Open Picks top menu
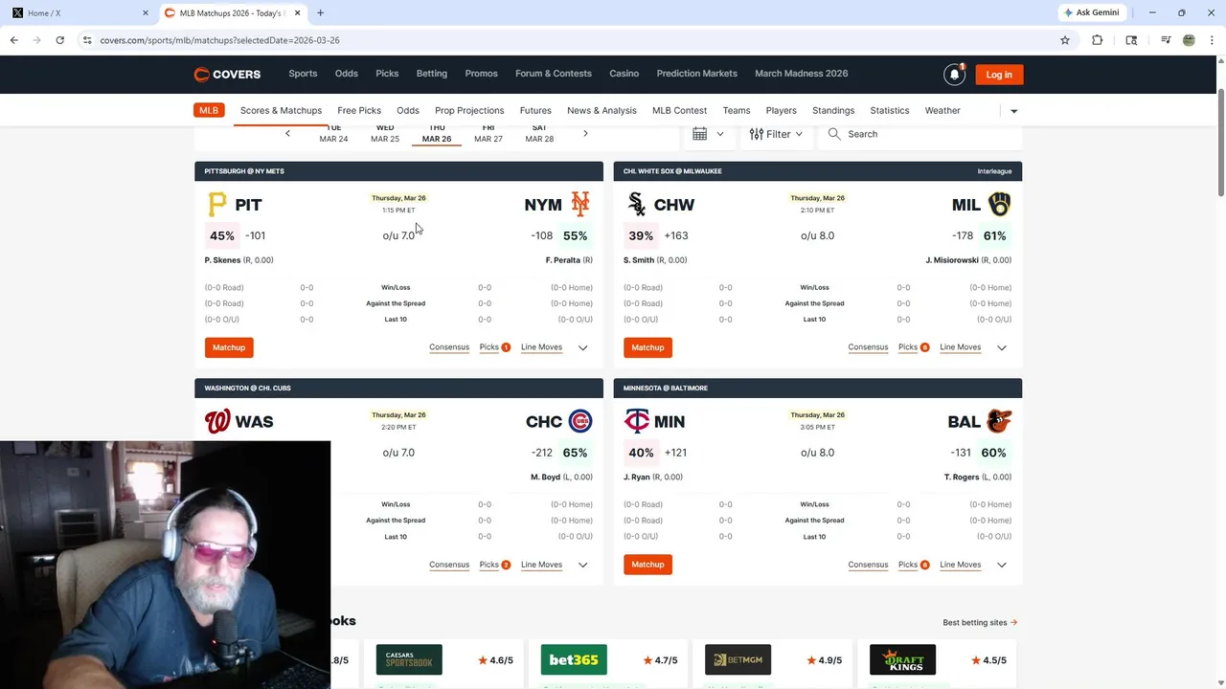The image size is (1226, 689). tap(387, 74)
